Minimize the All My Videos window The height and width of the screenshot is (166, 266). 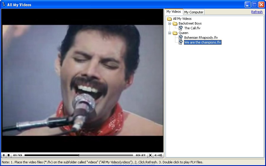[x=248, y=4]
